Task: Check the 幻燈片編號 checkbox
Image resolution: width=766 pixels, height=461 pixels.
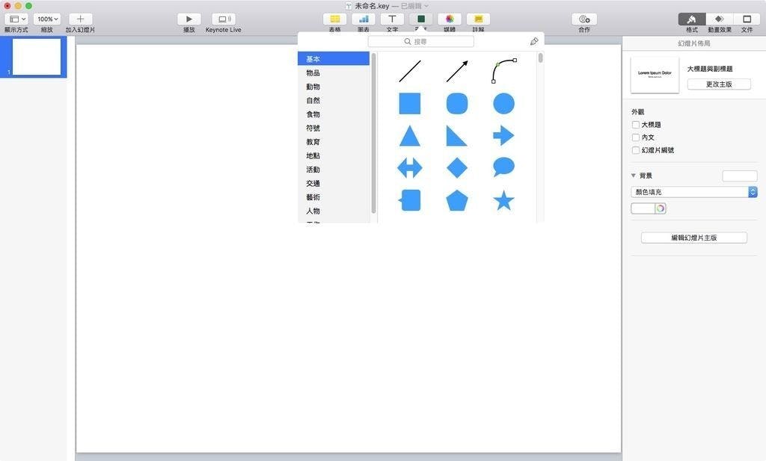Action: [636, 150]
